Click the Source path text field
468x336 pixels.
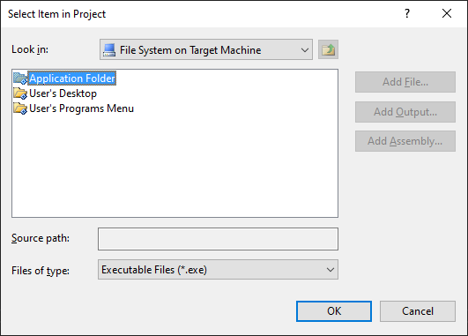[218, 239]
